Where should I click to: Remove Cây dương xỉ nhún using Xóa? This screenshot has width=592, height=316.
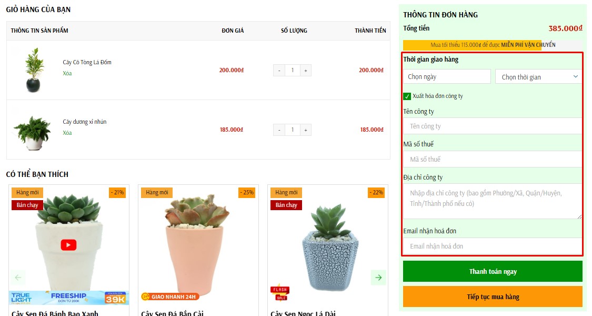point(67,133)
